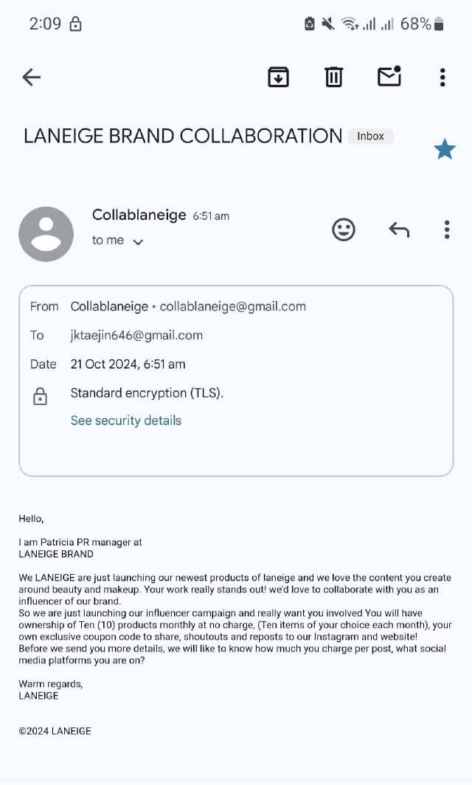
Task: Tap the encryption padlock icon
Action: 40,397
